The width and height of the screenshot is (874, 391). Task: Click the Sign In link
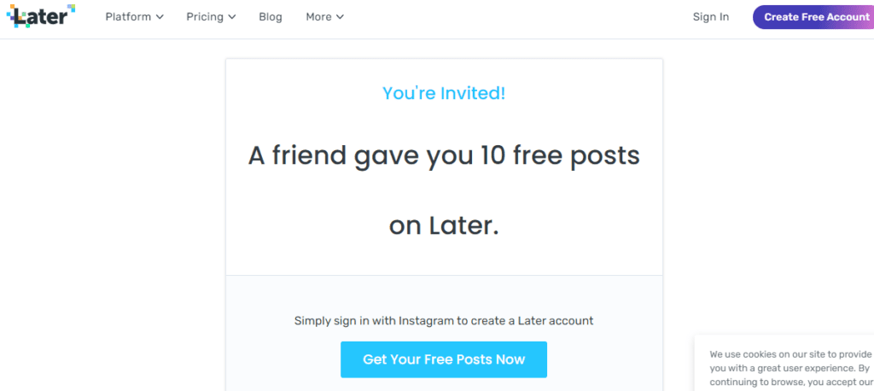click(x=711, y=17)
